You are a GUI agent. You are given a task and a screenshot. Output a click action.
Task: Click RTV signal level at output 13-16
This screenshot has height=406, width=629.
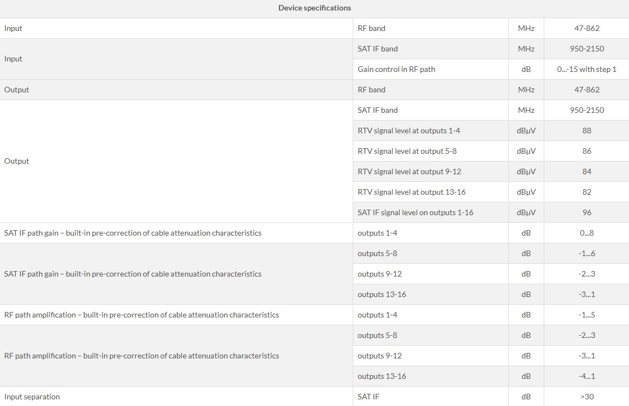pyautogui.click(x=411, y=192)
